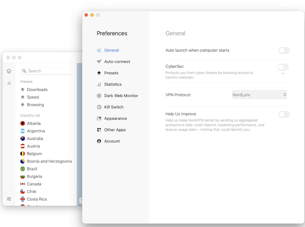305x227 pixels.
Task: Switch to the Presets preferences section
Action: (x=111, y=73)
